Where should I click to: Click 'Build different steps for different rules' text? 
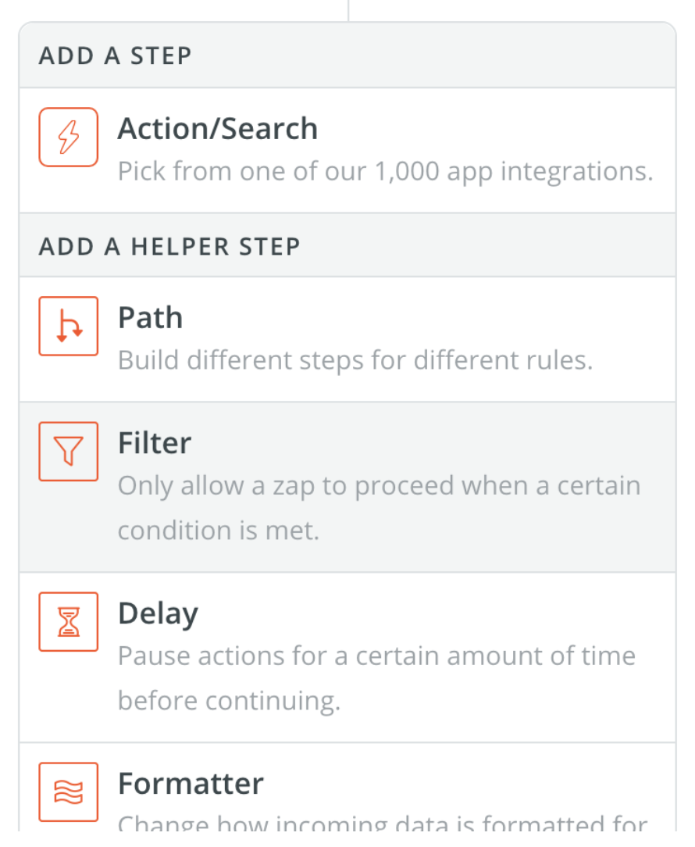(x=355, y=360)
